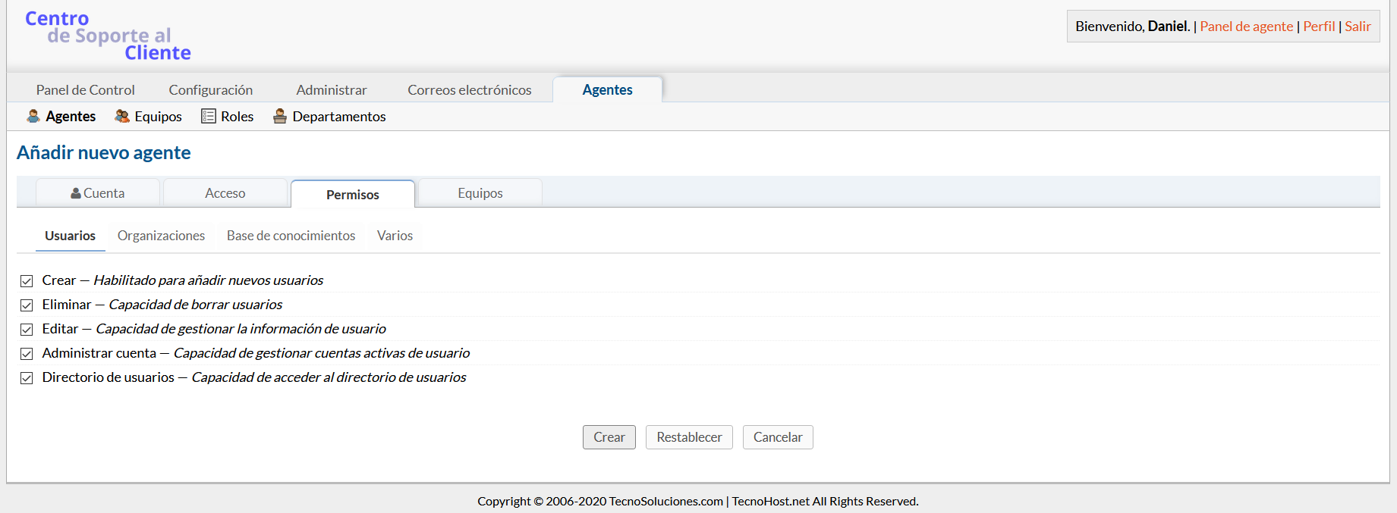1397x513 pixels.
Task: Uncheck the Administrar cuenta checkbox
Action: [27, 354]
